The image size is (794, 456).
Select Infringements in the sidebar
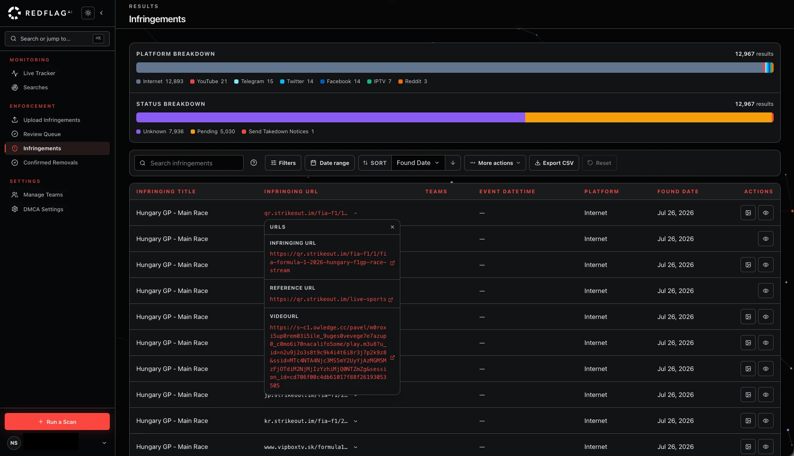pos(57,148)
